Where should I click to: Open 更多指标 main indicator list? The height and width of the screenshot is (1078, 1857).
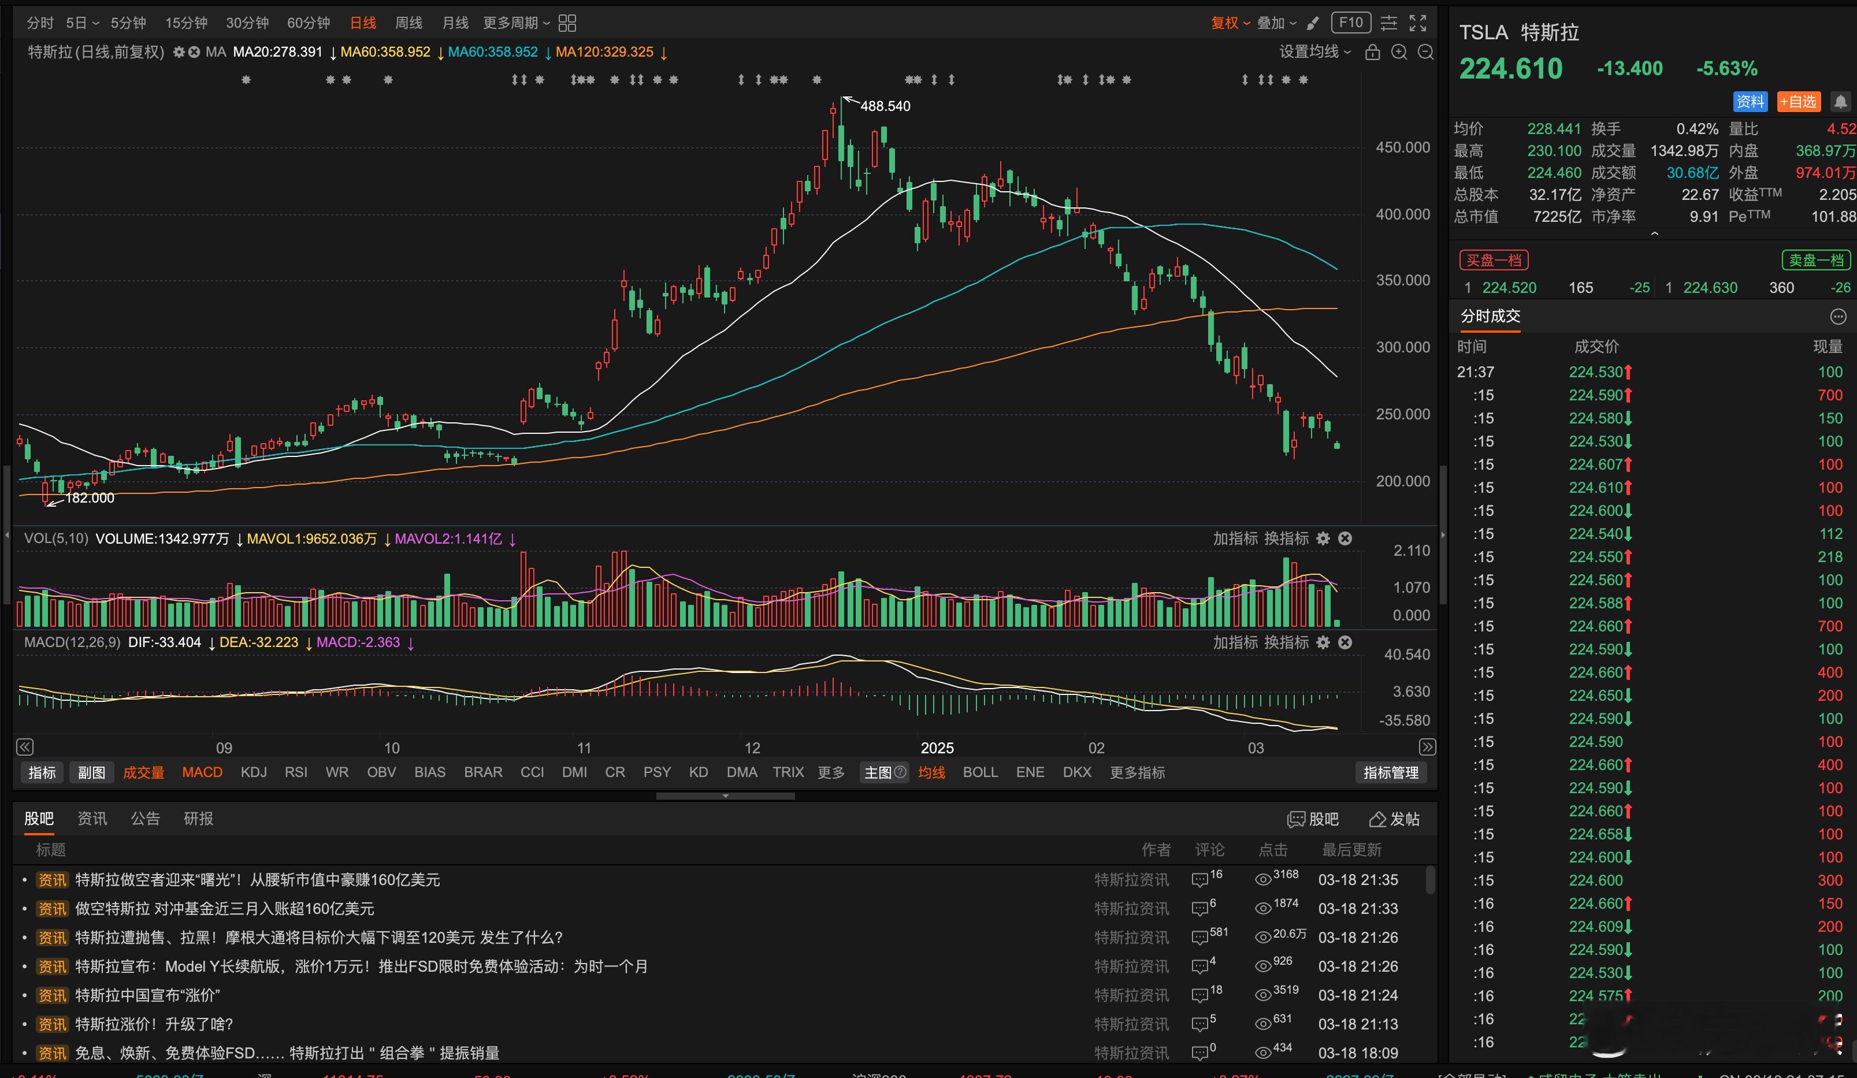1138,772
